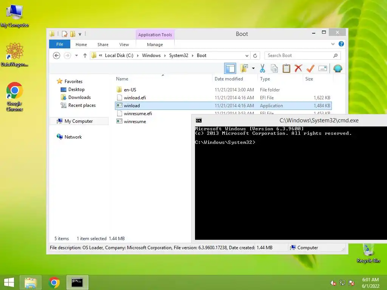
Task: Expand the chevron after Local Disk (C:)
Action: [x=138, y=56]
